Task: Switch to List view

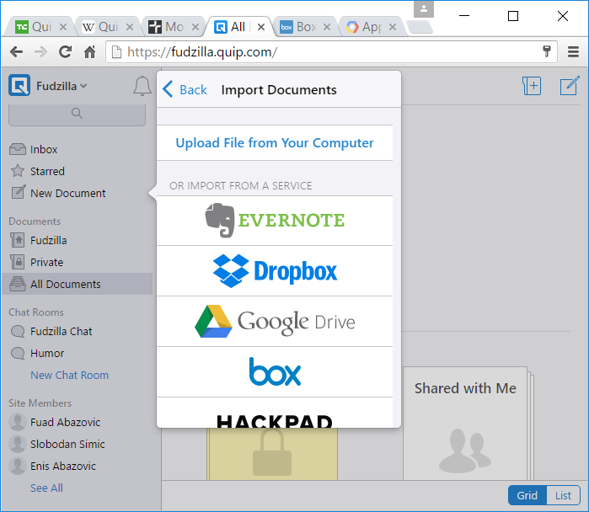Action: [562, 495]
